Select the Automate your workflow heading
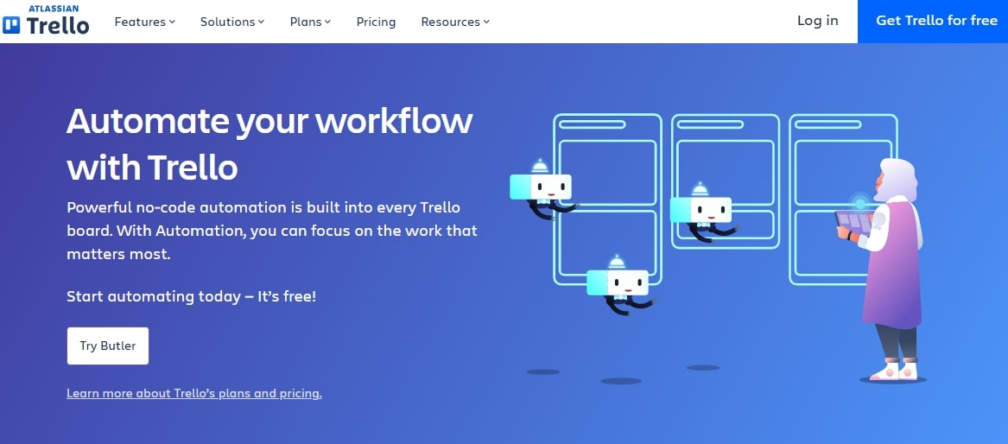Viewport: 1008px width, 444px height. [x=269, y=144]
